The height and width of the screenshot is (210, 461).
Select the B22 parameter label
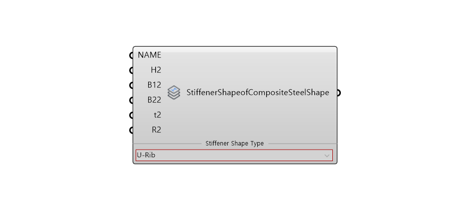[x=154, y=100]
